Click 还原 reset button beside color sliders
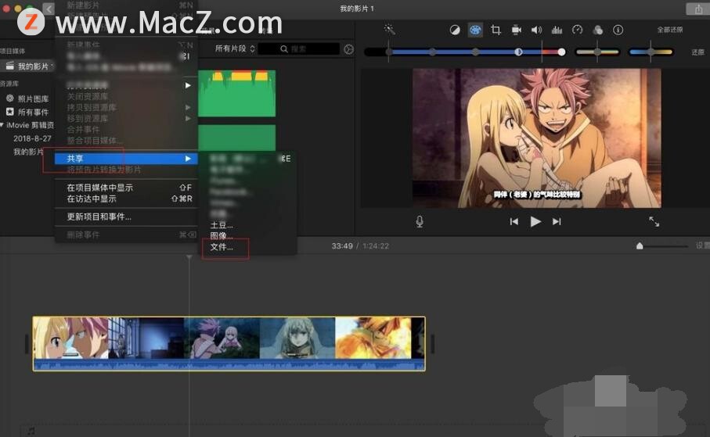Viewport: 710px width, 437px height. pyautogui.click(x=697, y=52)
